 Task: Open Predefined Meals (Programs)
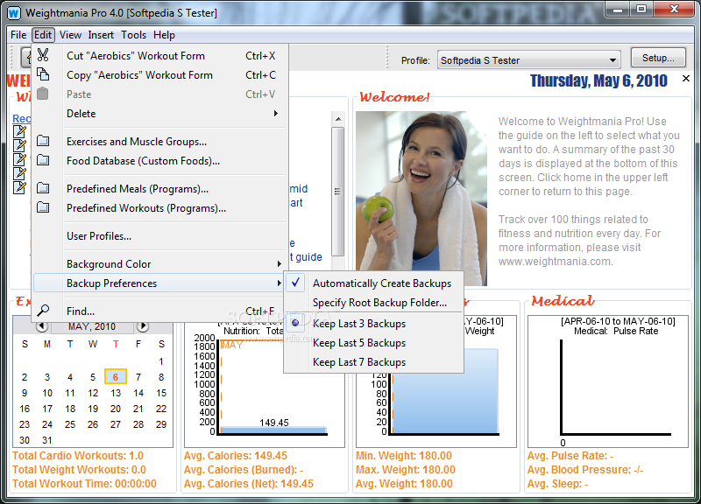[x=159, y=188]
